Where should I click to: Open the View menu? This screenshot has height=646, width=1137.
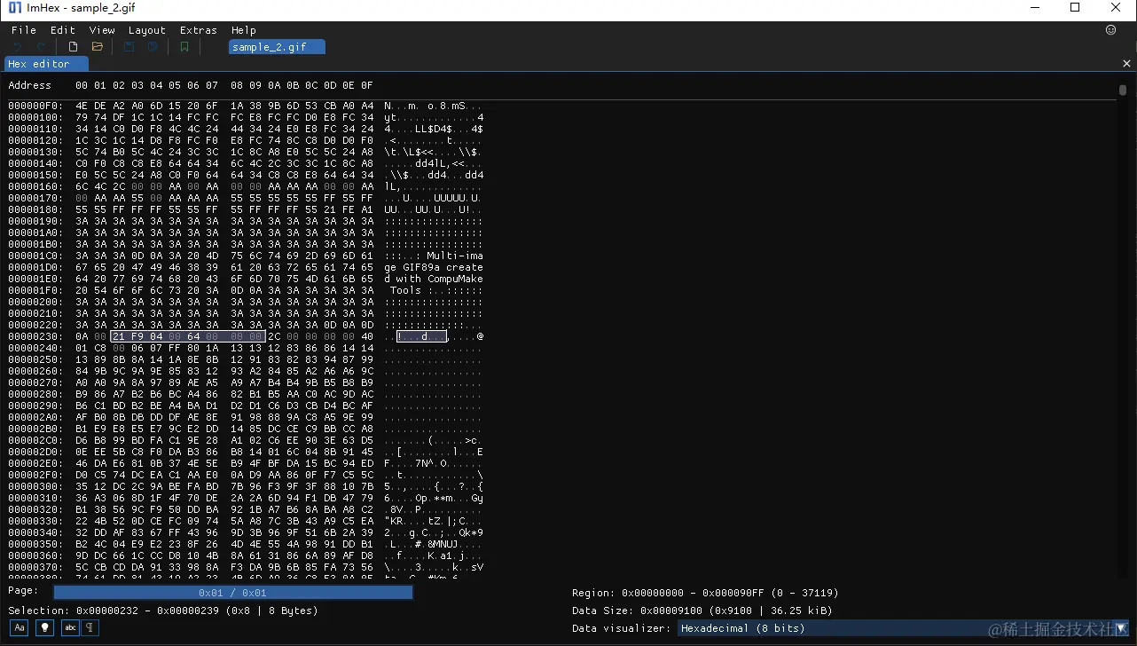click(x=102, y=30)
